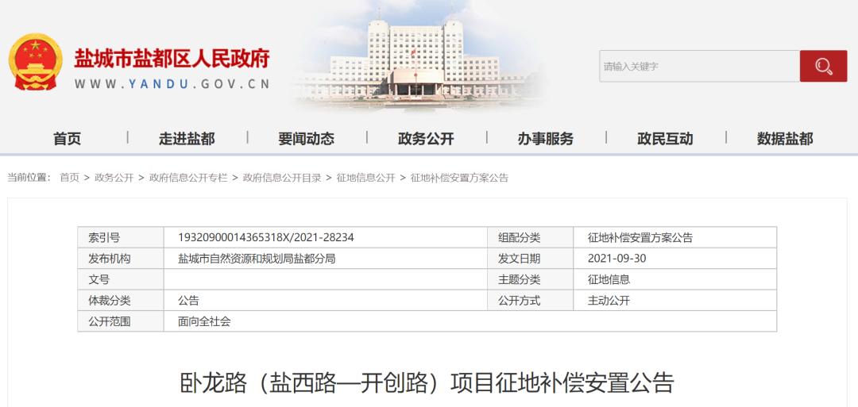Open the 办事服务 navigation menu
Viewport: 858px width, 407px height.
546,139
